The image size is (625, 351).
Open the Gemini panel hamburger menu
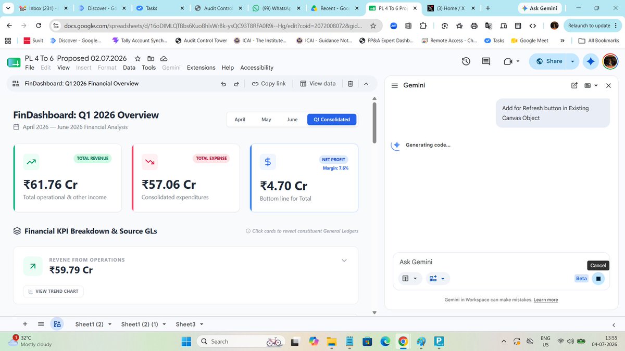click(x=394, y=85)
